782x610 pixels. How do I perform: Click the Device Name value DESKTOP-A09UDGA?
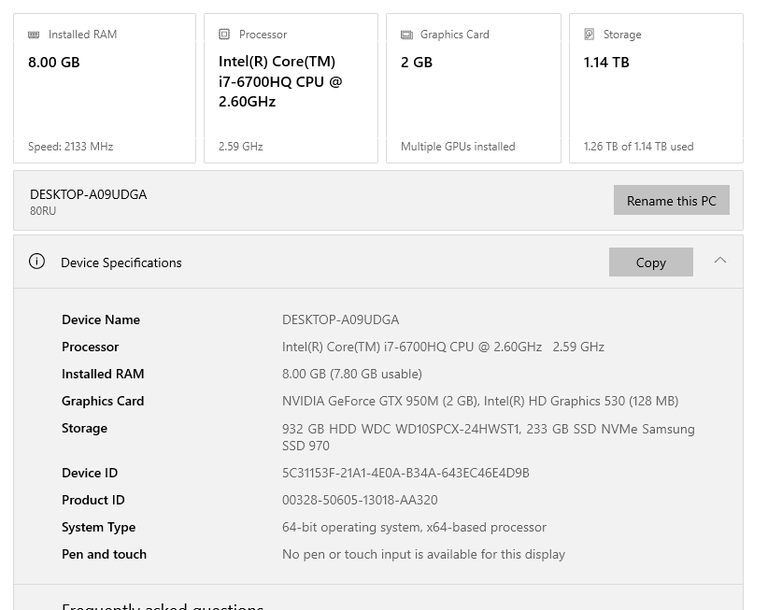[341, 319]
